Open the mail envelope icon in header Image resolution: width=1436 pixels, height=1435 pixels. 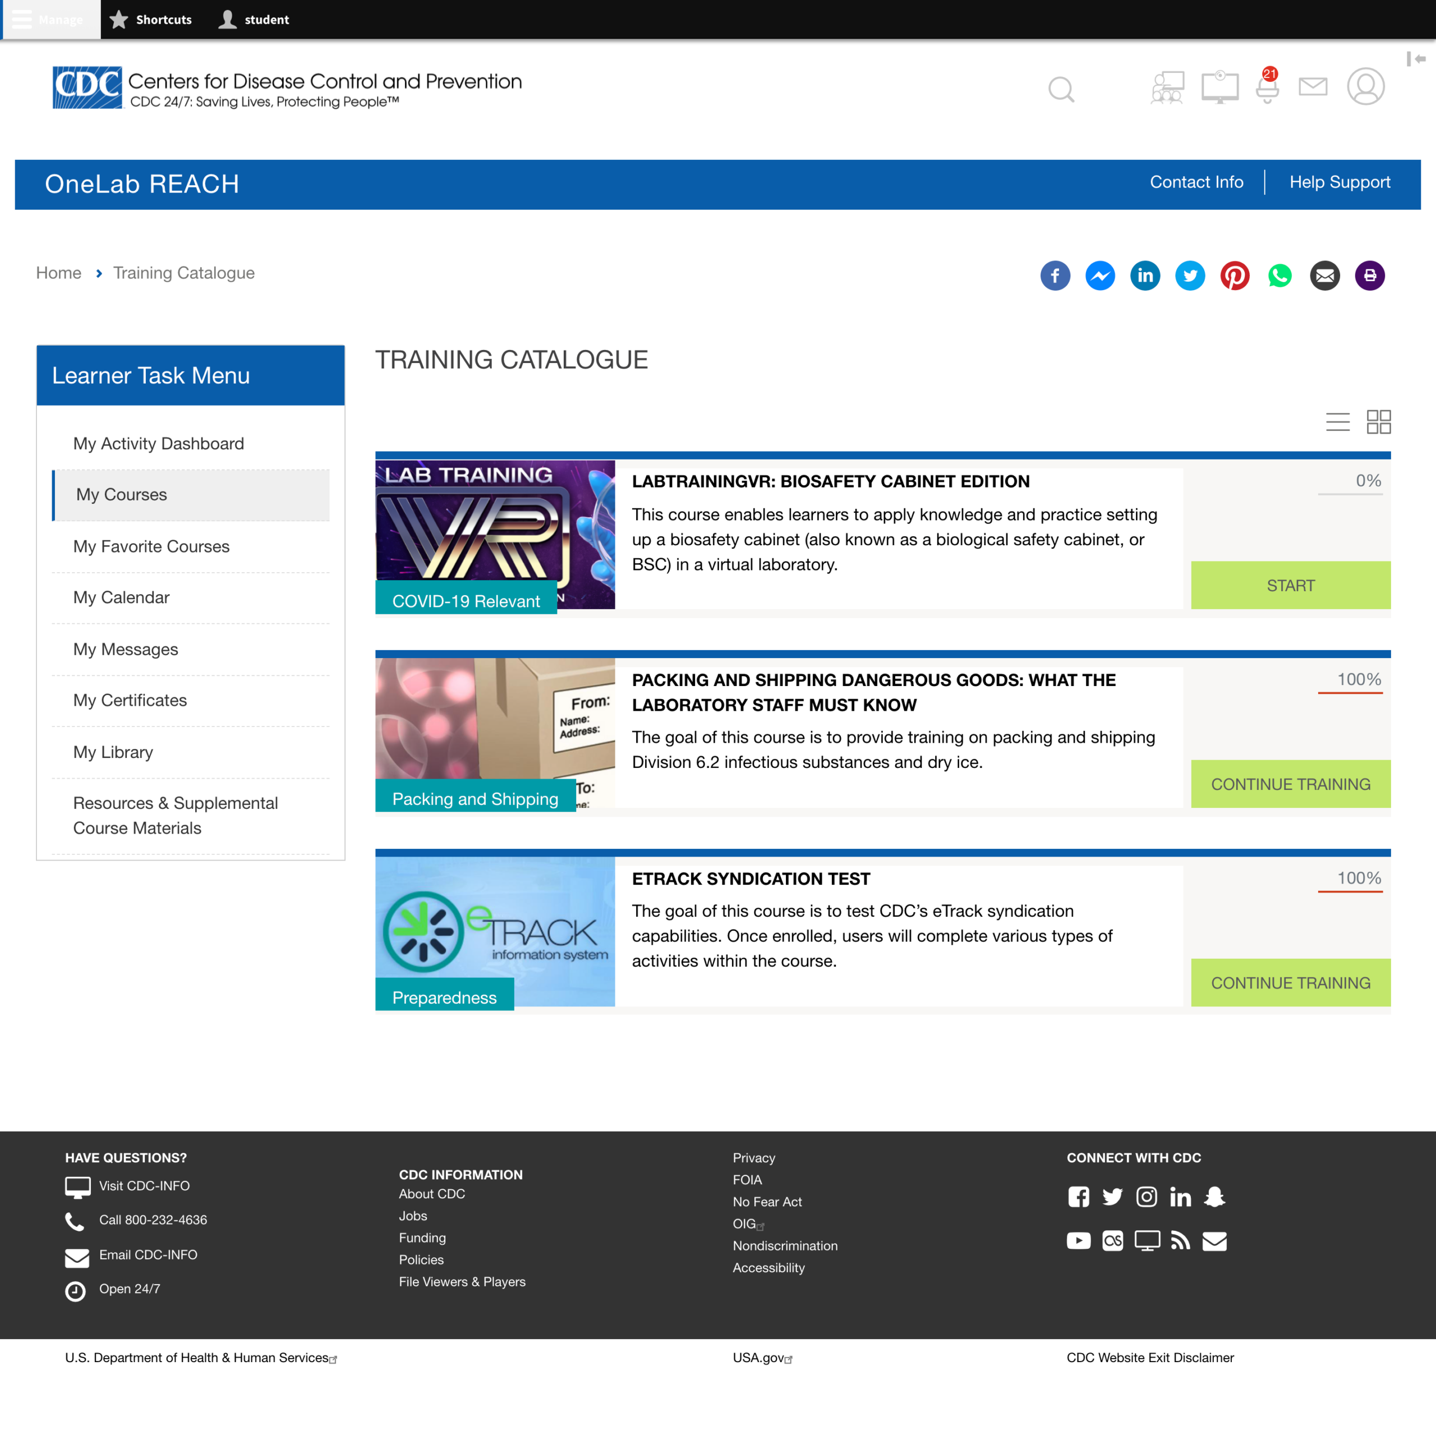[x=1313, y=87]
